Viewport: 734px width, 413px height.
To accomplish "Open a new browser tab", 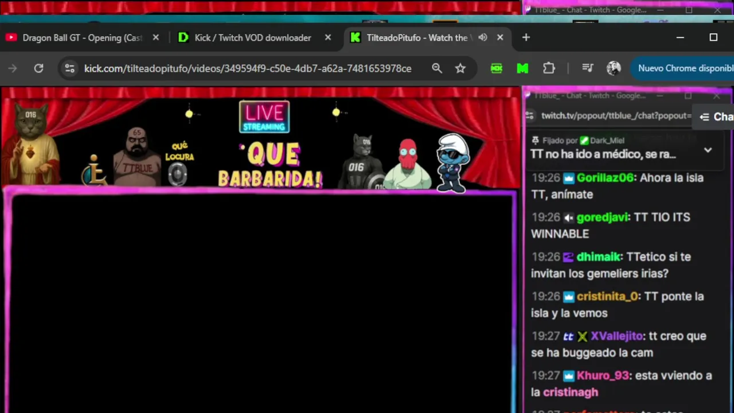I will (526, 37).
